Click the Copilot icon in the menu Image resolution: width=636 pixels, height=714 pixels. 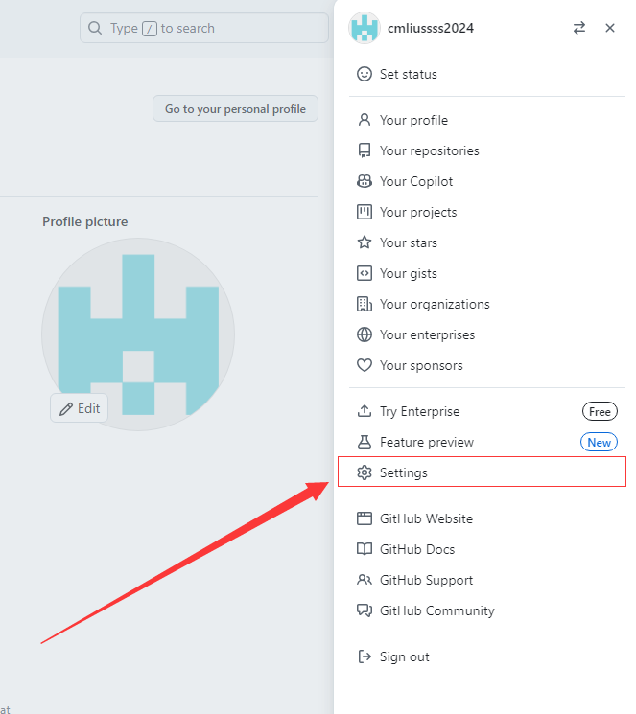pyautogui.click(x=364, y=181)
